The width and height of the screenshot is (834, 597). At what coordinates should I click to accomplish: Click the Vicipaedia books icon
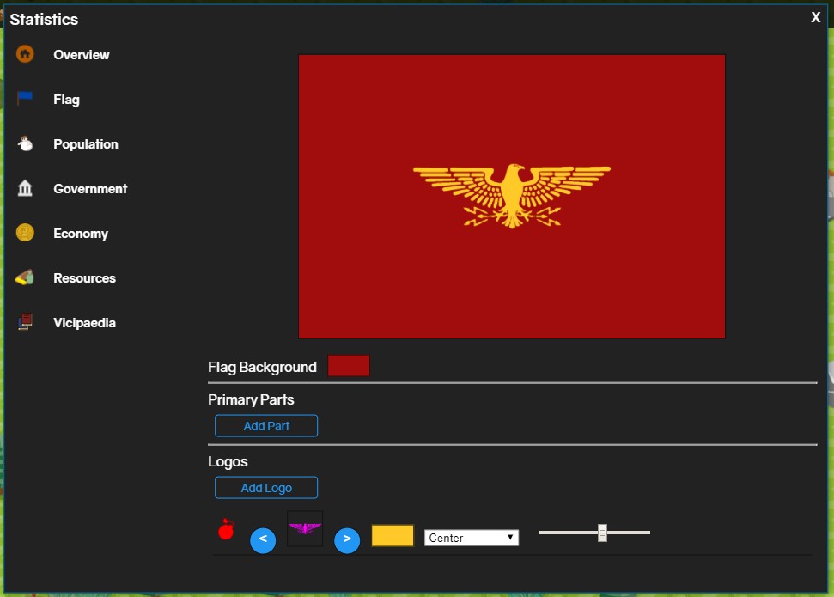25,321
